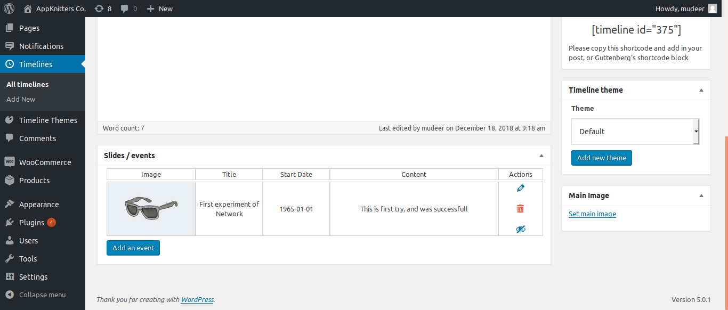Collapse the Timeline theme panel
728x310 pixels.
[x=701, y=90]
